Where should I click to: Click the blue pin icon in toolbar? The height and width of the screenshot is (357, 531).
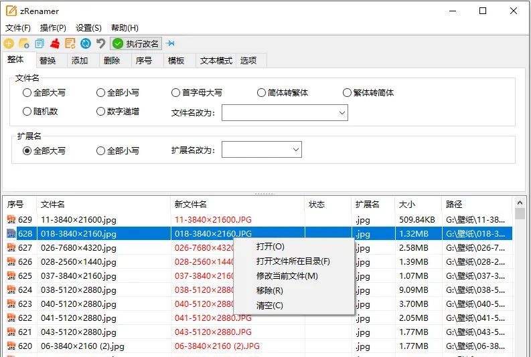coord(170,43)
